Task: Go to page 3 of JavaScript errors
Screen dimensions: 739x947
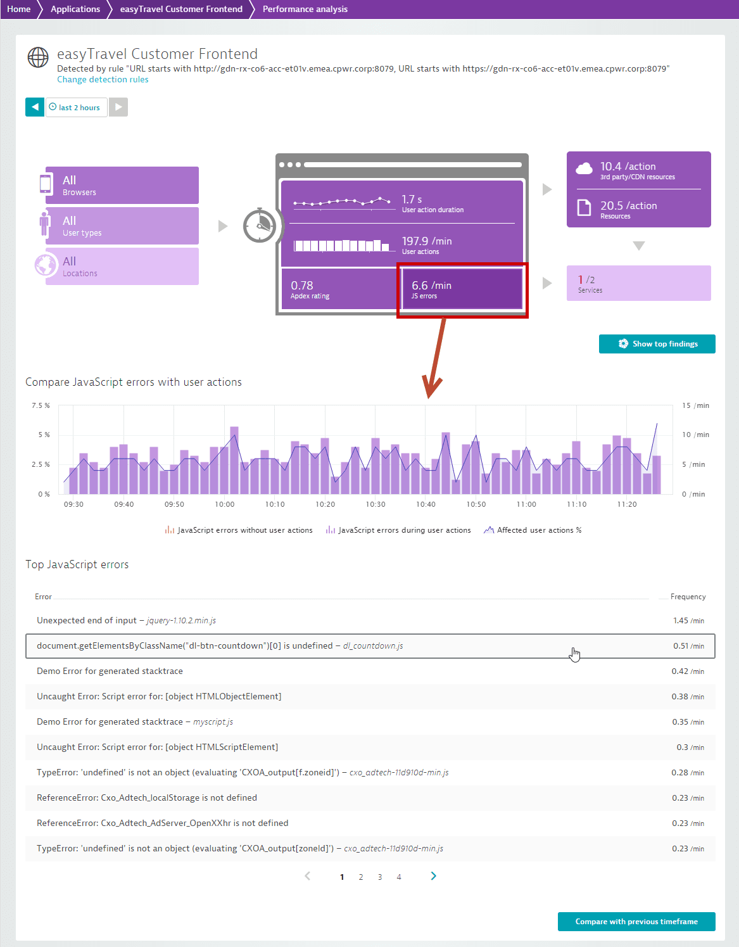Action: pos(380,877)
